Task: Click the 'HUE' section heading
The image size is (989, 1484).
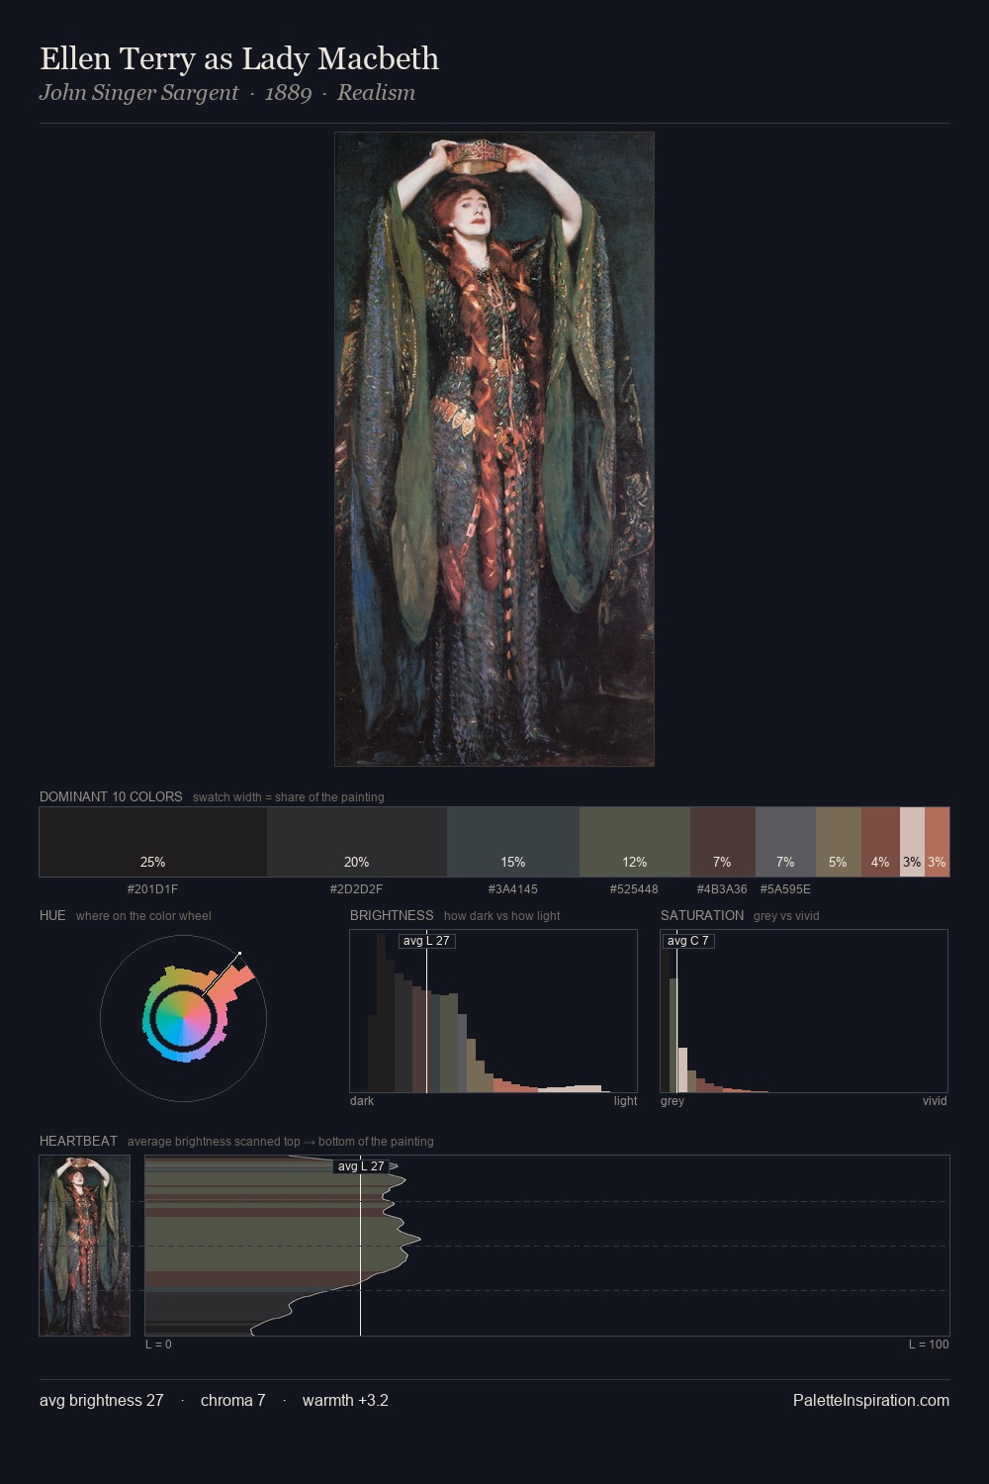Action: coord(52,915)
